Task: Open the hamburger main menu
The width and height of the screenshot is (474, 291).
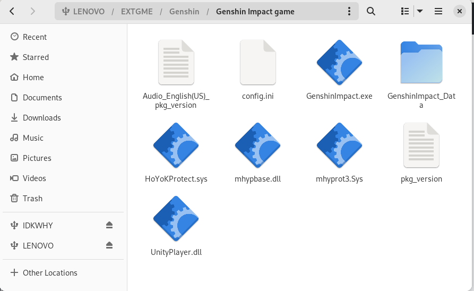Action: (438, 12)
